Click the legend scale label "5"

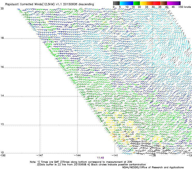pos(120,7)
